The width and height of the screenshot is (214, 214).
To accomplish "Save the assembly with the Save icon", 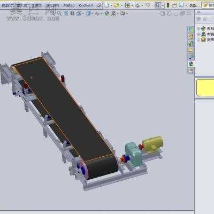I will tap(127, 5).
